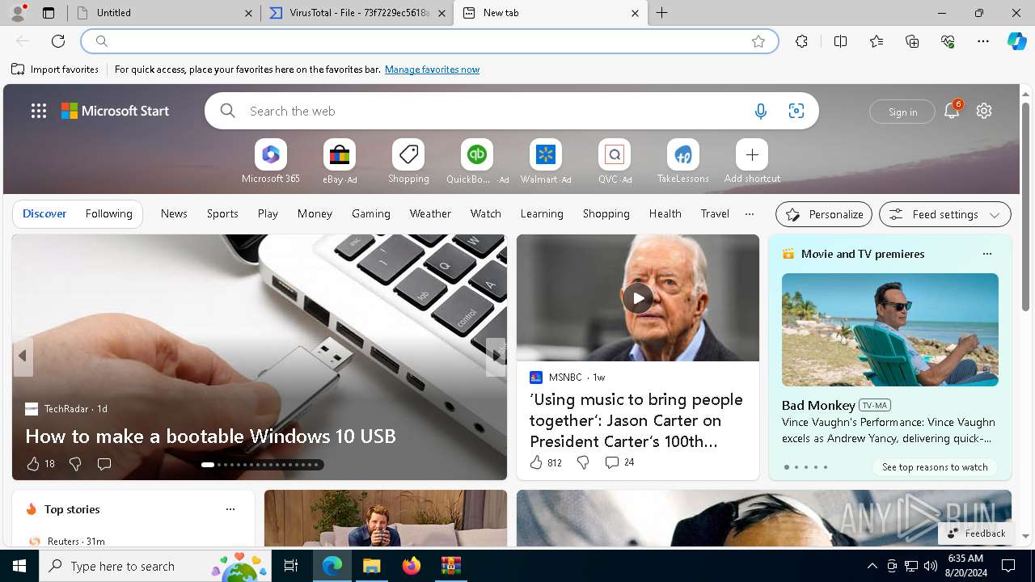Launch Copilot sidebar

tap(1016, 41)
